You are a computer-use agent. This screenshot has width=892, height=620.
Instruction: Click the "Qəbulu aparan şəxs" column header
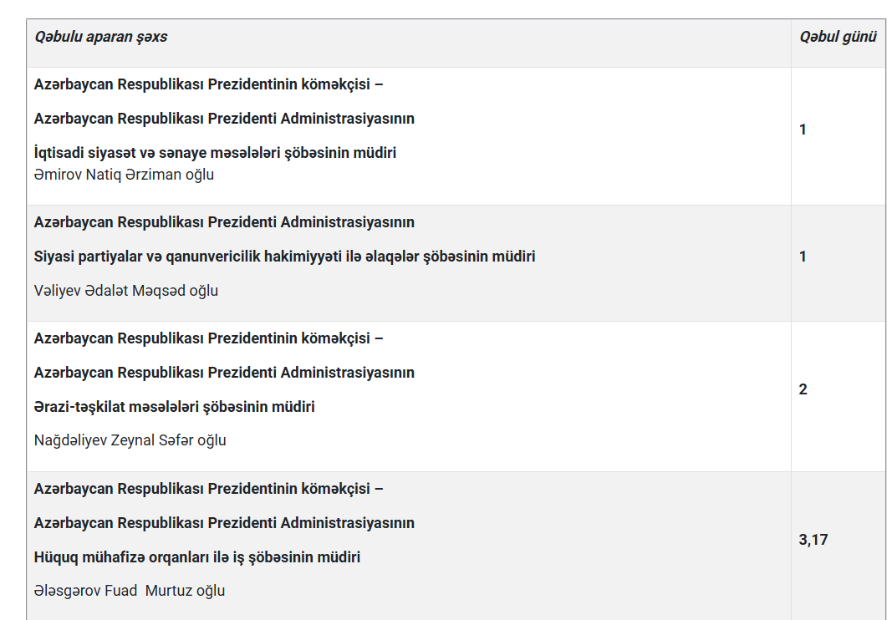coord(100,37)
